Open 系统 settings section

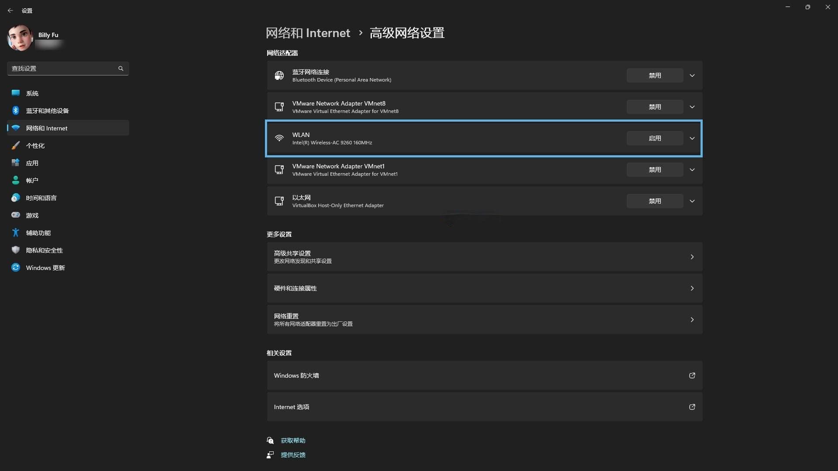(x=68, y=93)
